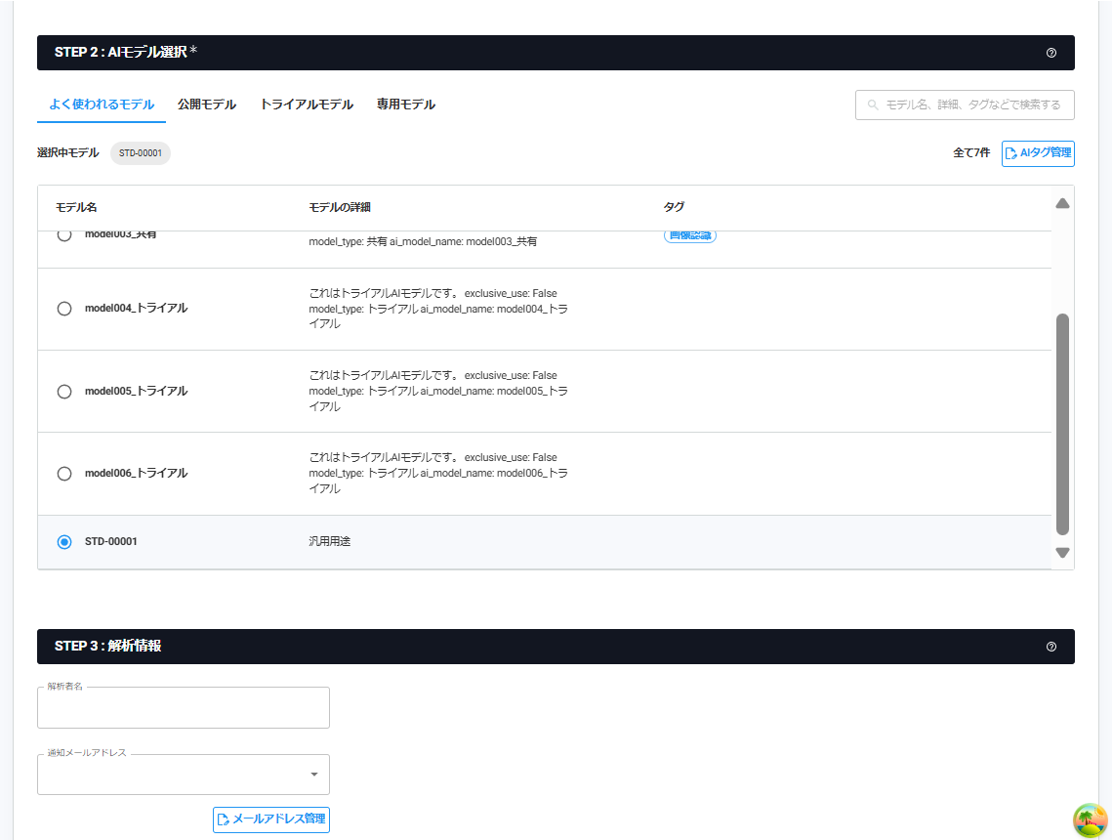The height and width of the screenshot is (840, 1112).
Task: Click the model list vertical scrollbar thumb
Action: [1062, 425]
